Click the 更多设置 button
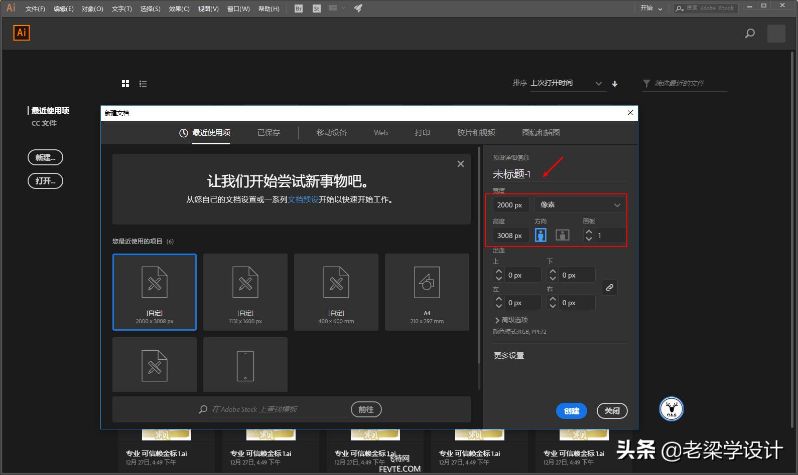The width and height of the screenshot is (798, 475). point(508,356)
